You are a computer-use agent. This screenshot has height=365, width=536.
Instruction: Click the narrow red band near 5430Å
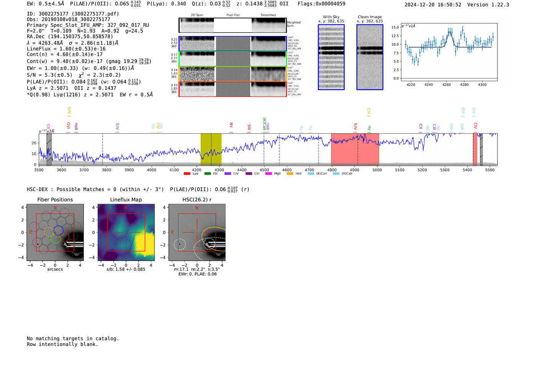point(475,149)
